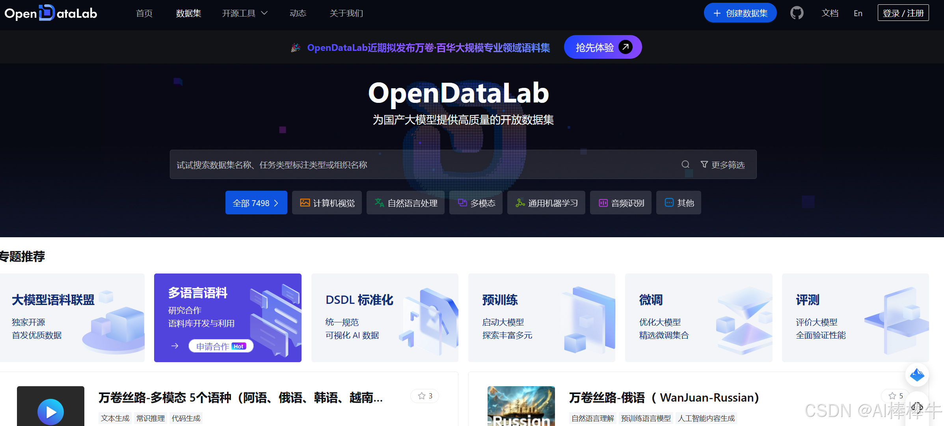This screenshot has height=426, width=944.
Task: Click the 其他 category icon
Action: point(669,203)
